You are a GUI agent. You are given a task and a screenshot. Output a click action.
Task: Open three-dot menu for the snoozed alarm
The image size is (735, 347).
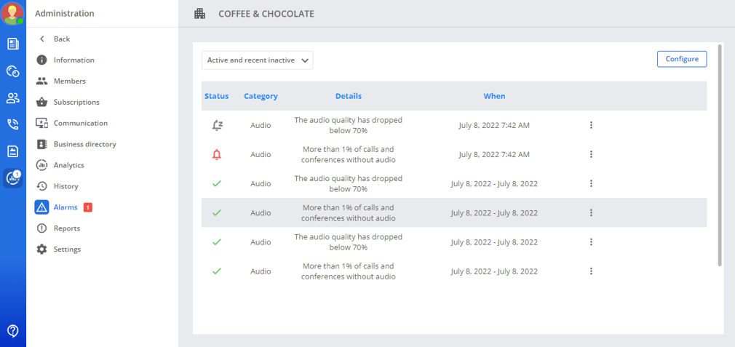(x=591, y=125)
